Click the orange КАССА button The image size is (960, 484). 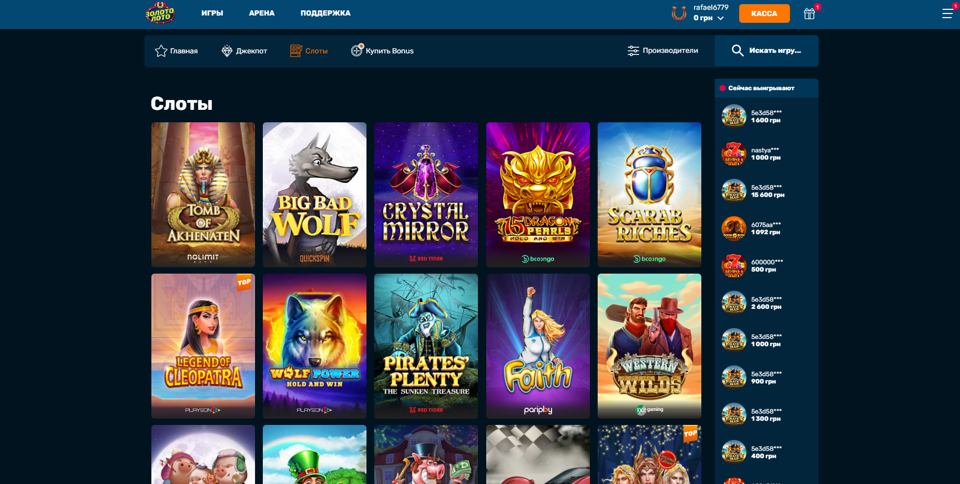tap(764, 13)
